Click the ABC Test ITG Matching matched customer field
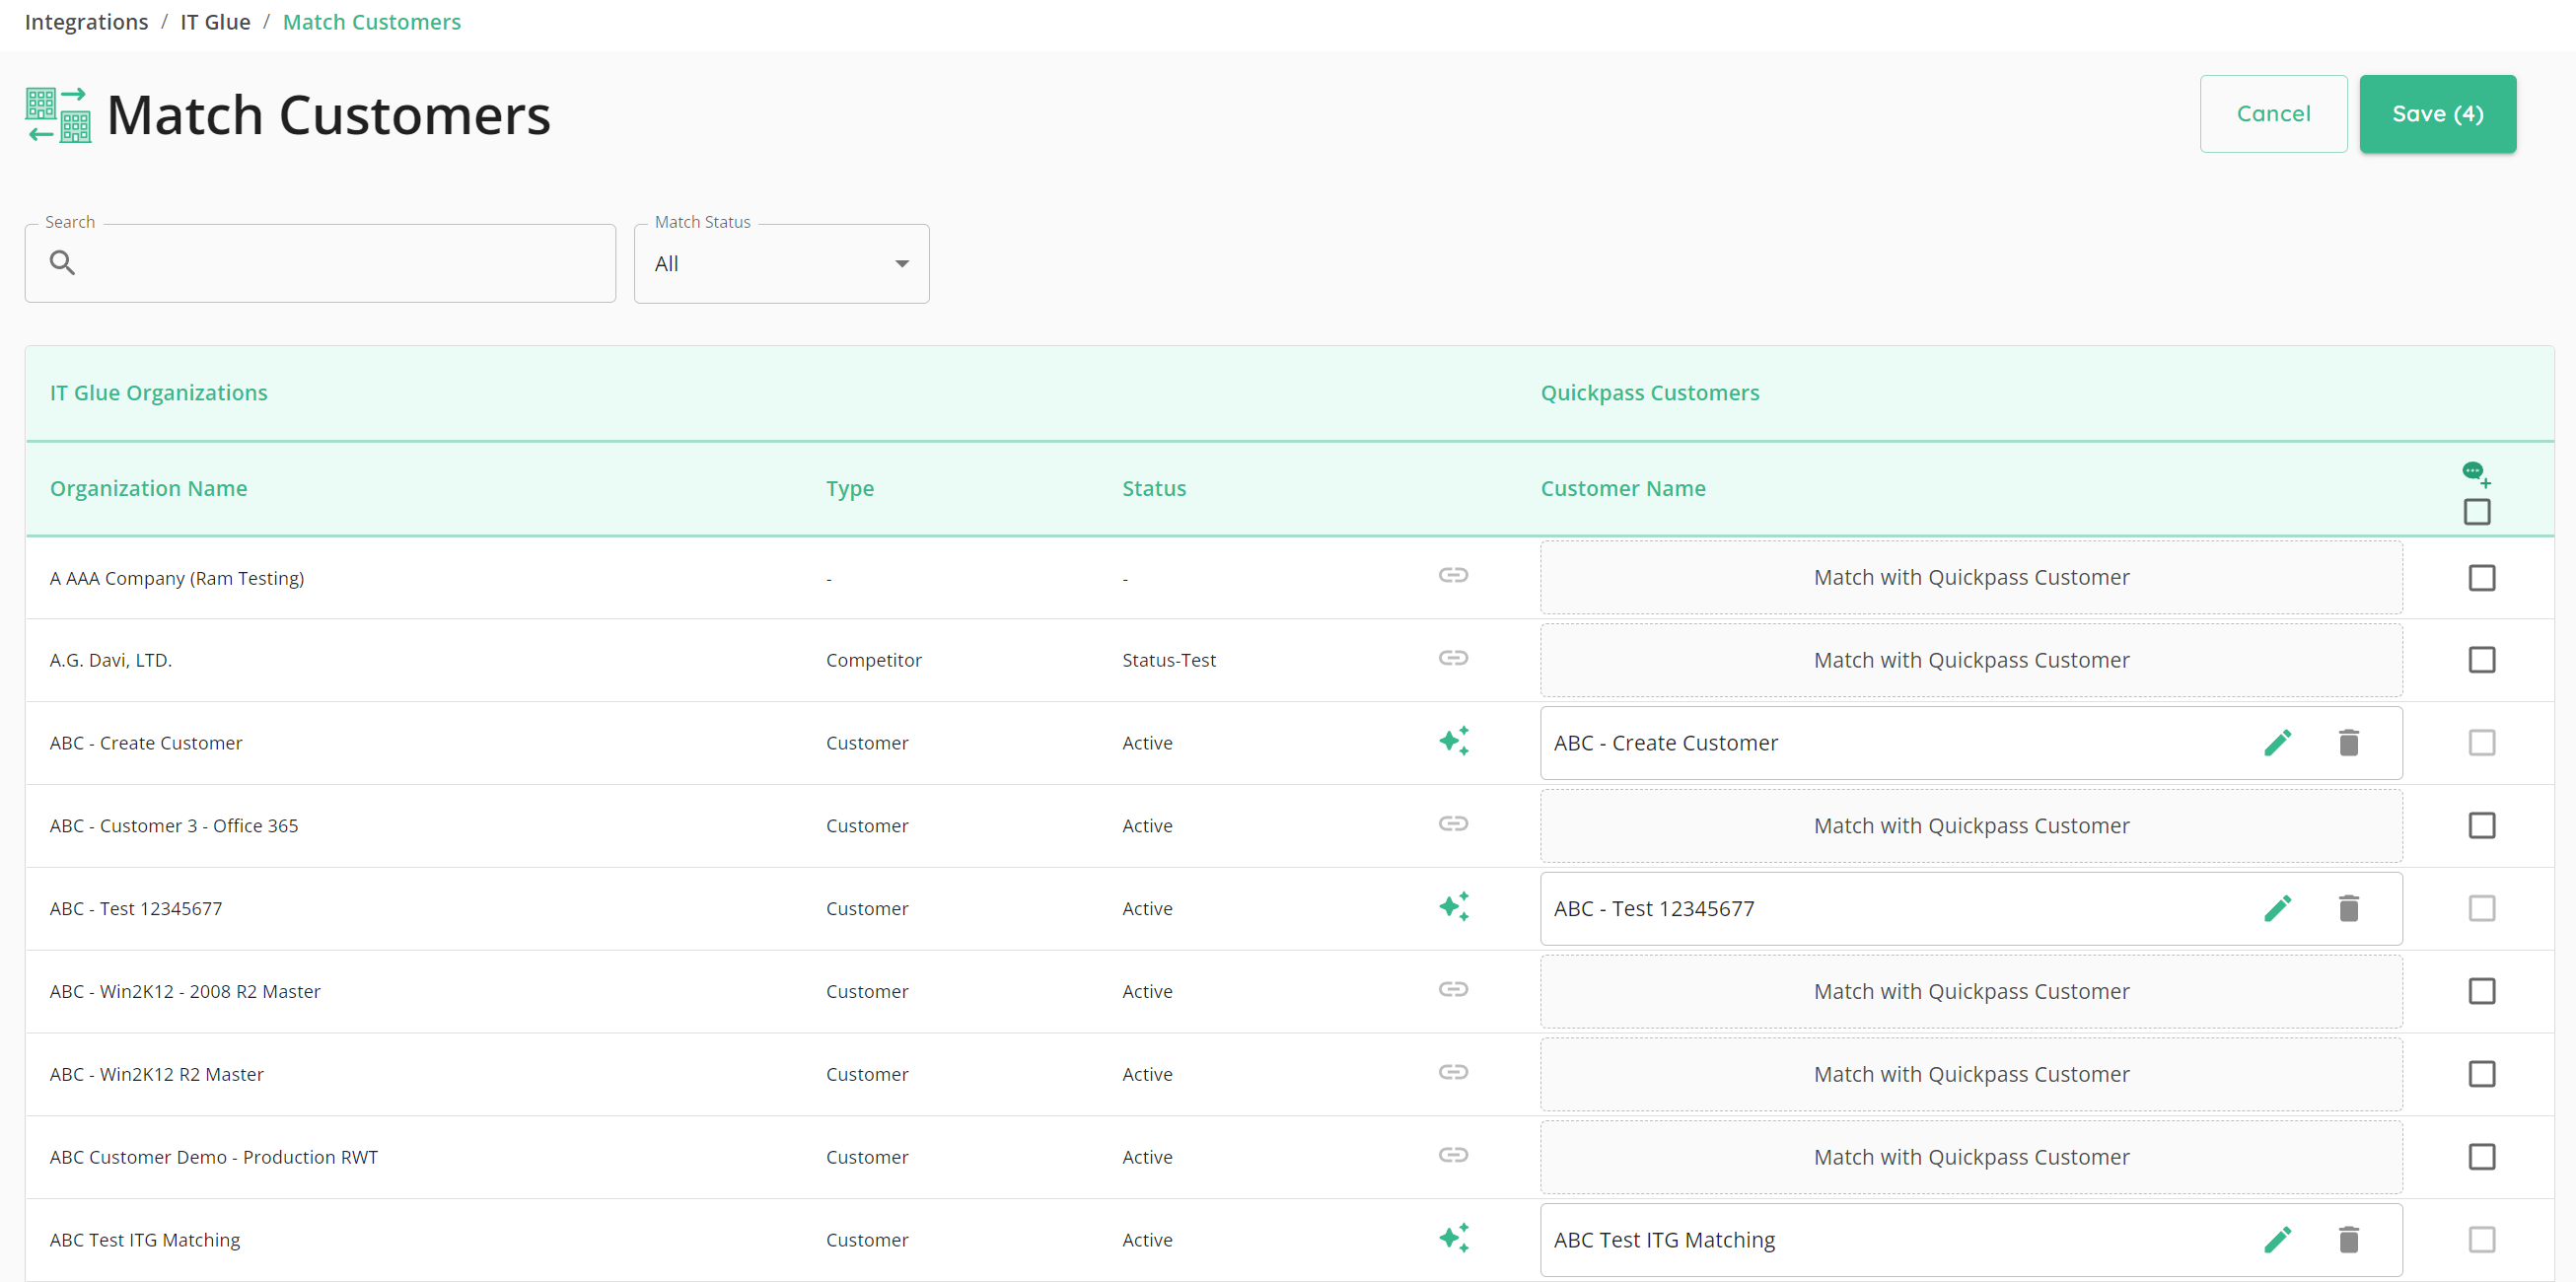Viewport: 2576px width, 1282px height. (x=1971, y=1240)
